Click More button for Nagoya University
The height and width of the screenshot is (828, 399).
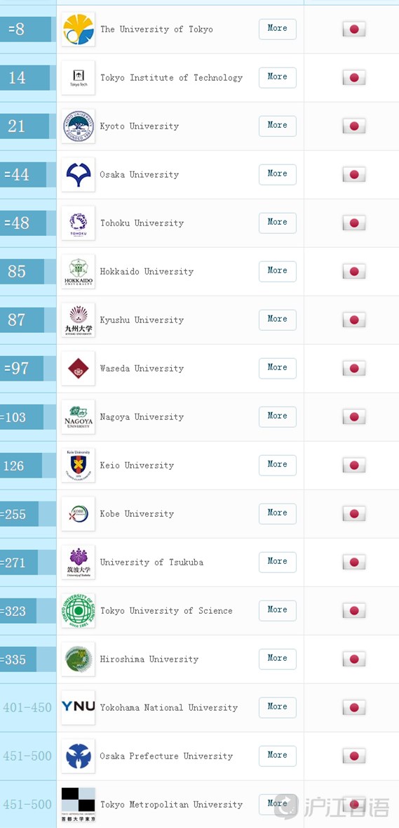click(x=277, y=416)
